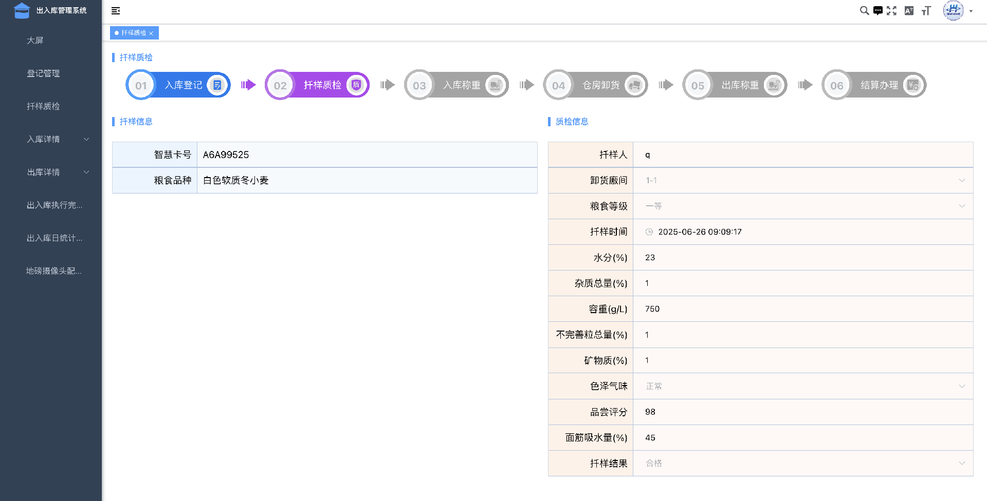Screen dimensions: 987x501
Task: Open the font size icon
Action: (x=926, y=11)
